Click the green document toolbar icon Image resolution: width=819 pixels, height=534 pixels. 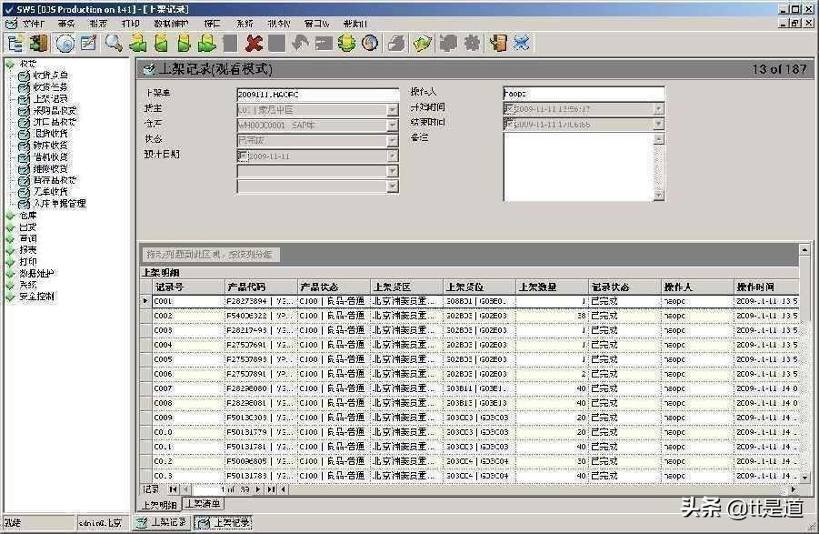422,44
